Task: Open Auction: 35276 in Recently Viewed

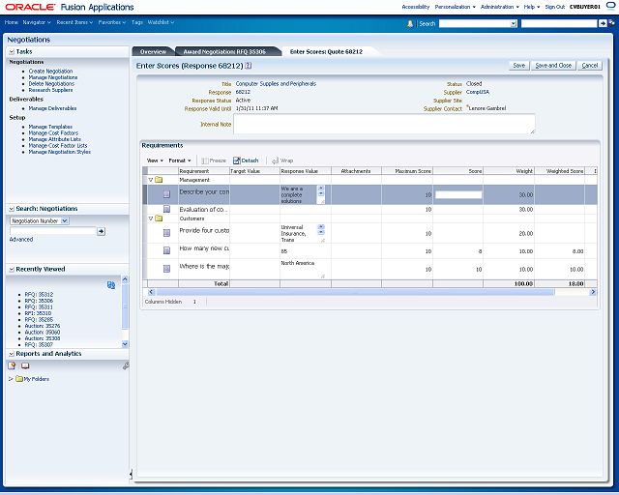Action: [43, 326]
